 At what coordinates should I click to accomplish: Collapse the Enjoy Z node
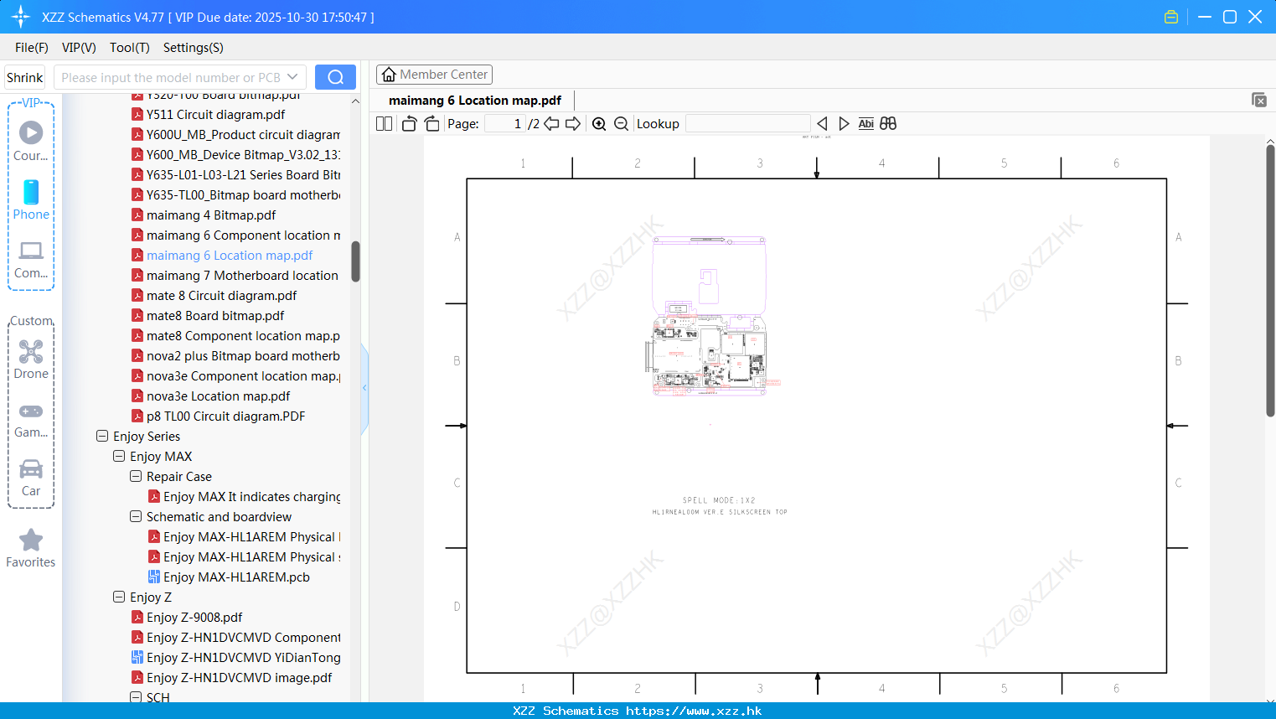119,597
